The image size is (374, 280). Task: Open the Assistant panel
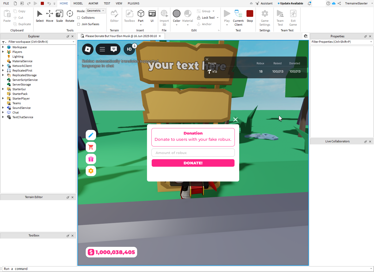point(264,3)
